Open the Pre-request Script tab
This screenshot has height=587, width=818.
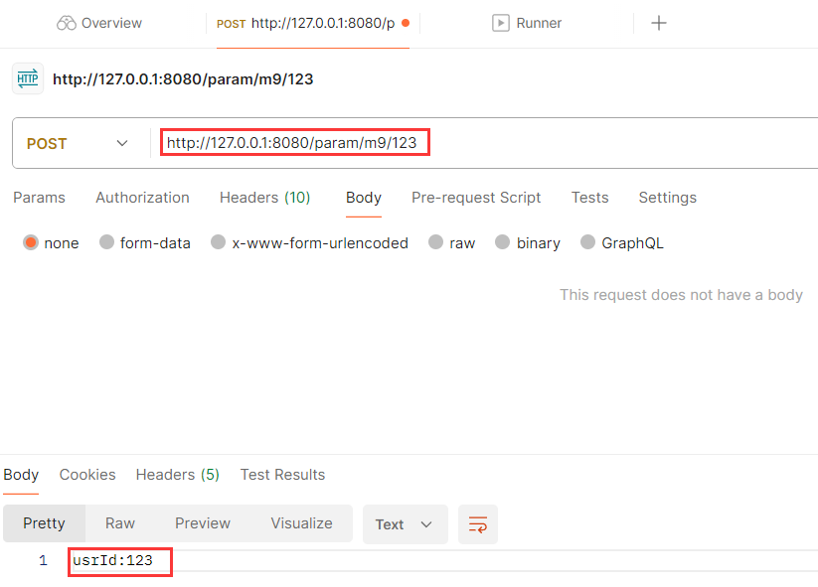tap(476, 198)
